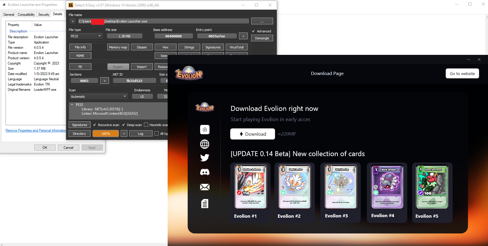Select the Evolion #5 card thumbnail
Image resolution: width=488 pixels, height=246 pixels.
432,186
